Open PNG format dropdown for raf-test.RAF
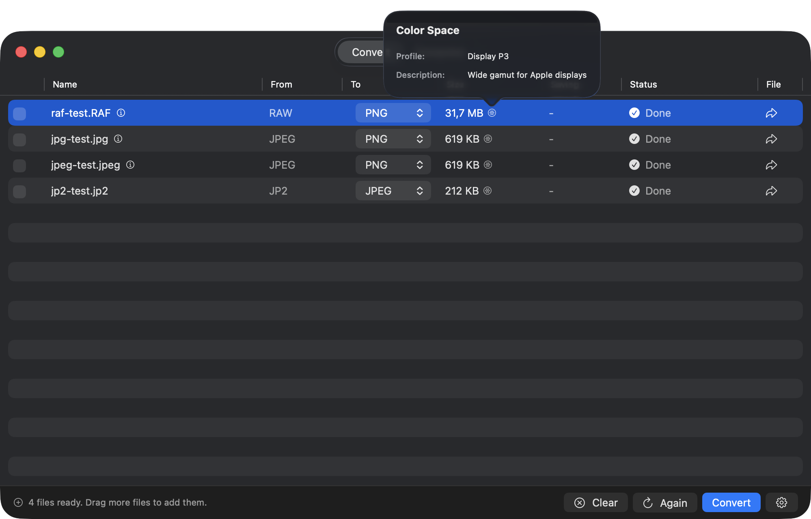The image size is (811, 519). pos(393,113)
